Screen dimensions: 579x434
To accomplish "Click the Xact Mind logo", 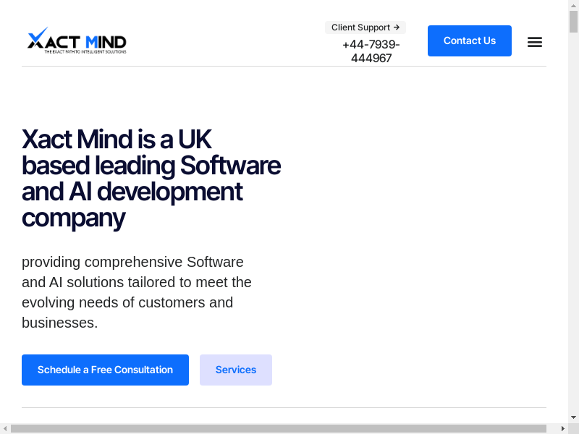I will coord(77,41).
